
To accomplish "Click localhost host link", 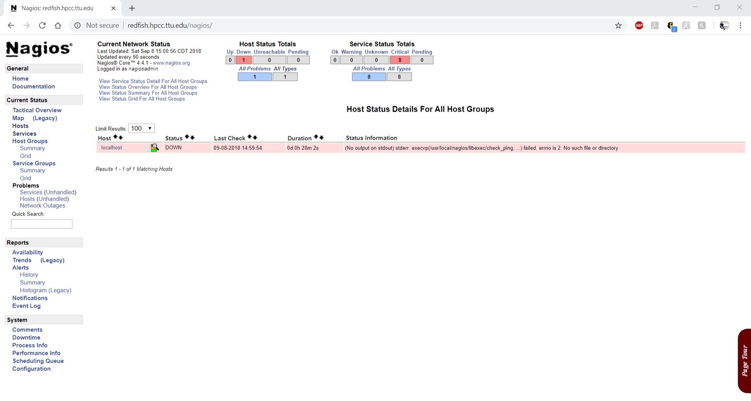I will 111,148.
